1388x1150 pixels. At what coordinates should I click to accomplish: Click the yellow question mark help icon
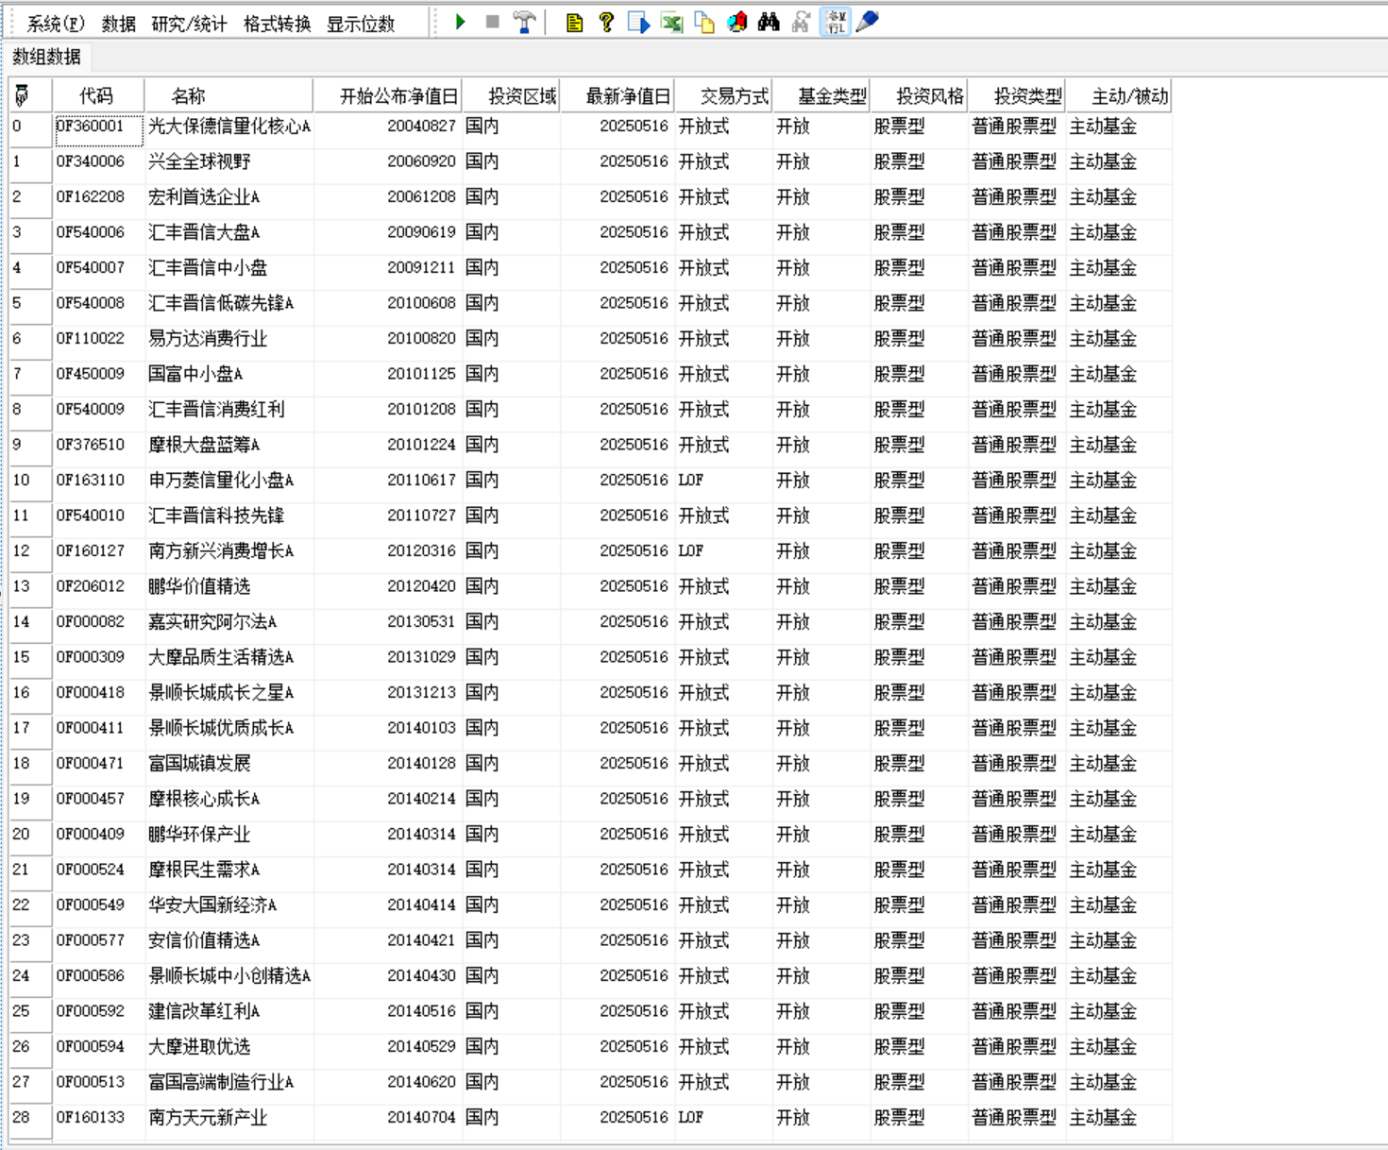606,22
